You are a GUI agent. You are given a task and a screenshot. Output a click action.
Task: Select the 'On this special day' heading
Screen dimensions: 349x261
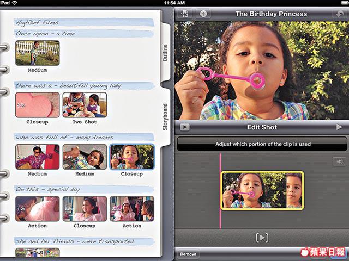point(48,189)
